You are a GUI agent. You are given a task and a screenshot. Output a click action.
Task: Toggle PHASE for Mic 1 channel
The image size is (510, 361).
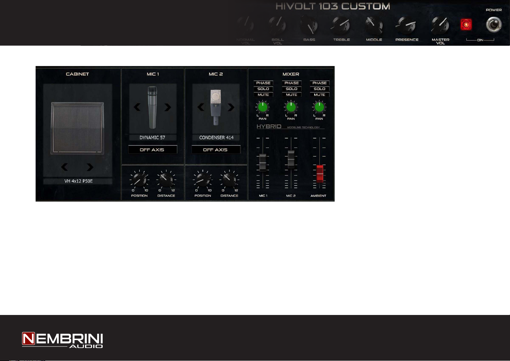tap(263, 83)
